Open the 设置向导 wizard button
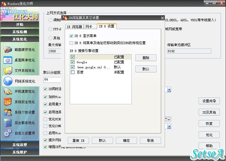 209,101
